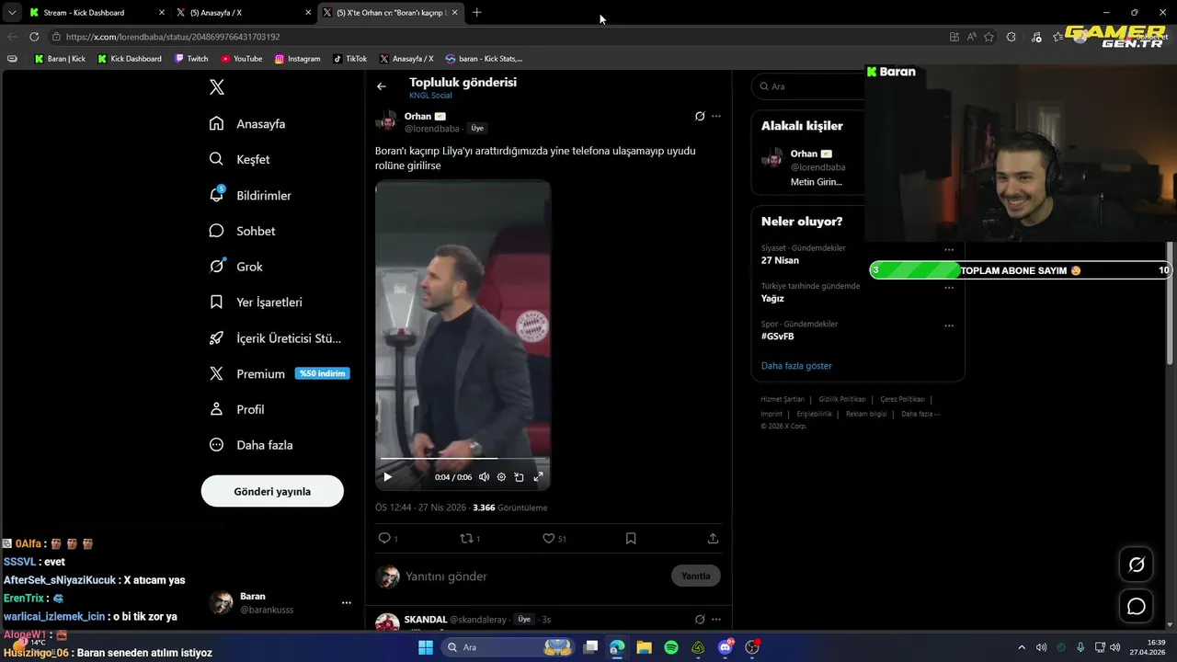The image size is (1177, 662).
Task: Open Hizmet Şartları link
Action: click(783, 399)
